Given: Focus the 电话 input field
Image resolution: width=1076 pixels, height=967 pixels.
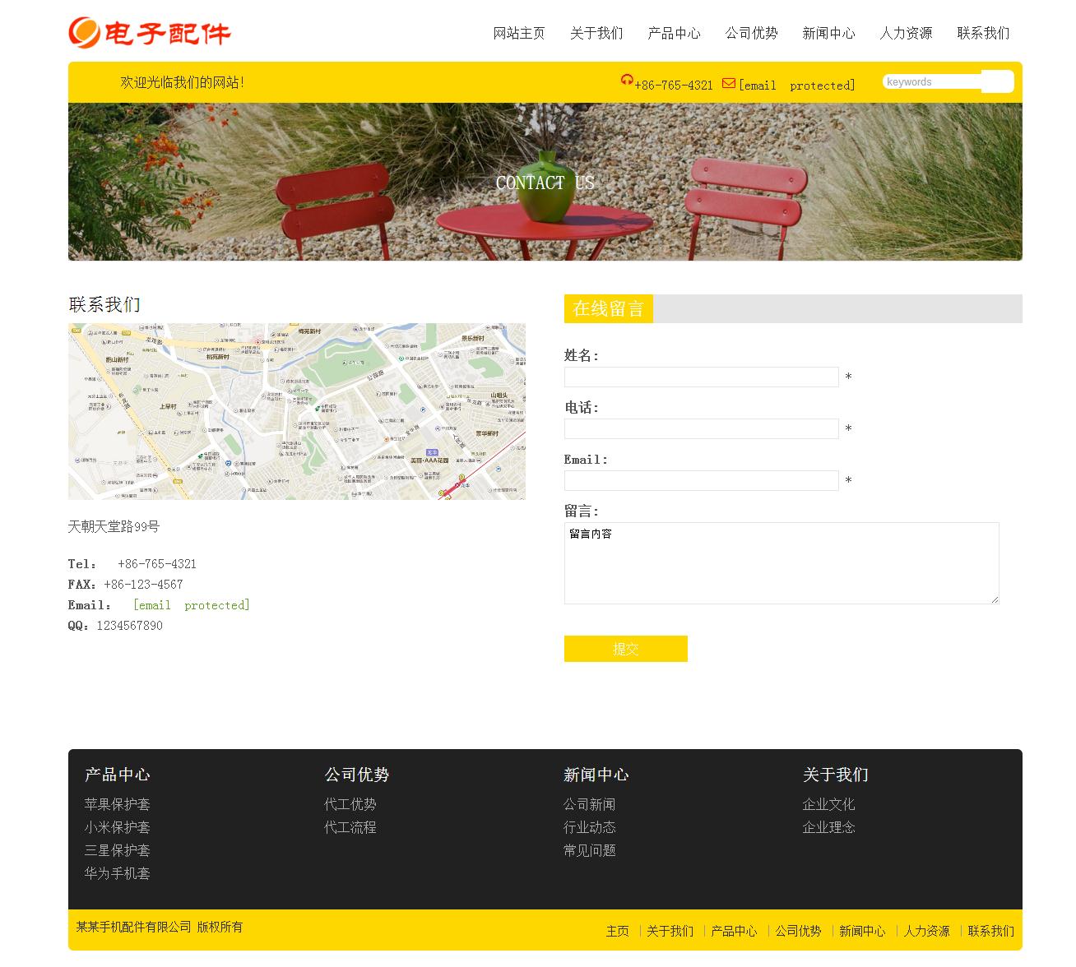Looking at the screenshot, I should click(701, 428).
